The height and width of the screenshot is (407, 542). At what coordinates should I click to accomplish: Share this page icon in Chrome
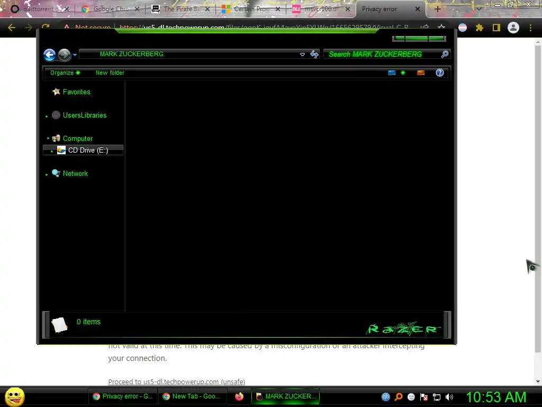click(425, 28)
